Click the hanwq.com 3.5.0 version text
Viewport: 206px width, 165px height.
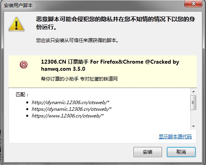[x=63, y=69]
